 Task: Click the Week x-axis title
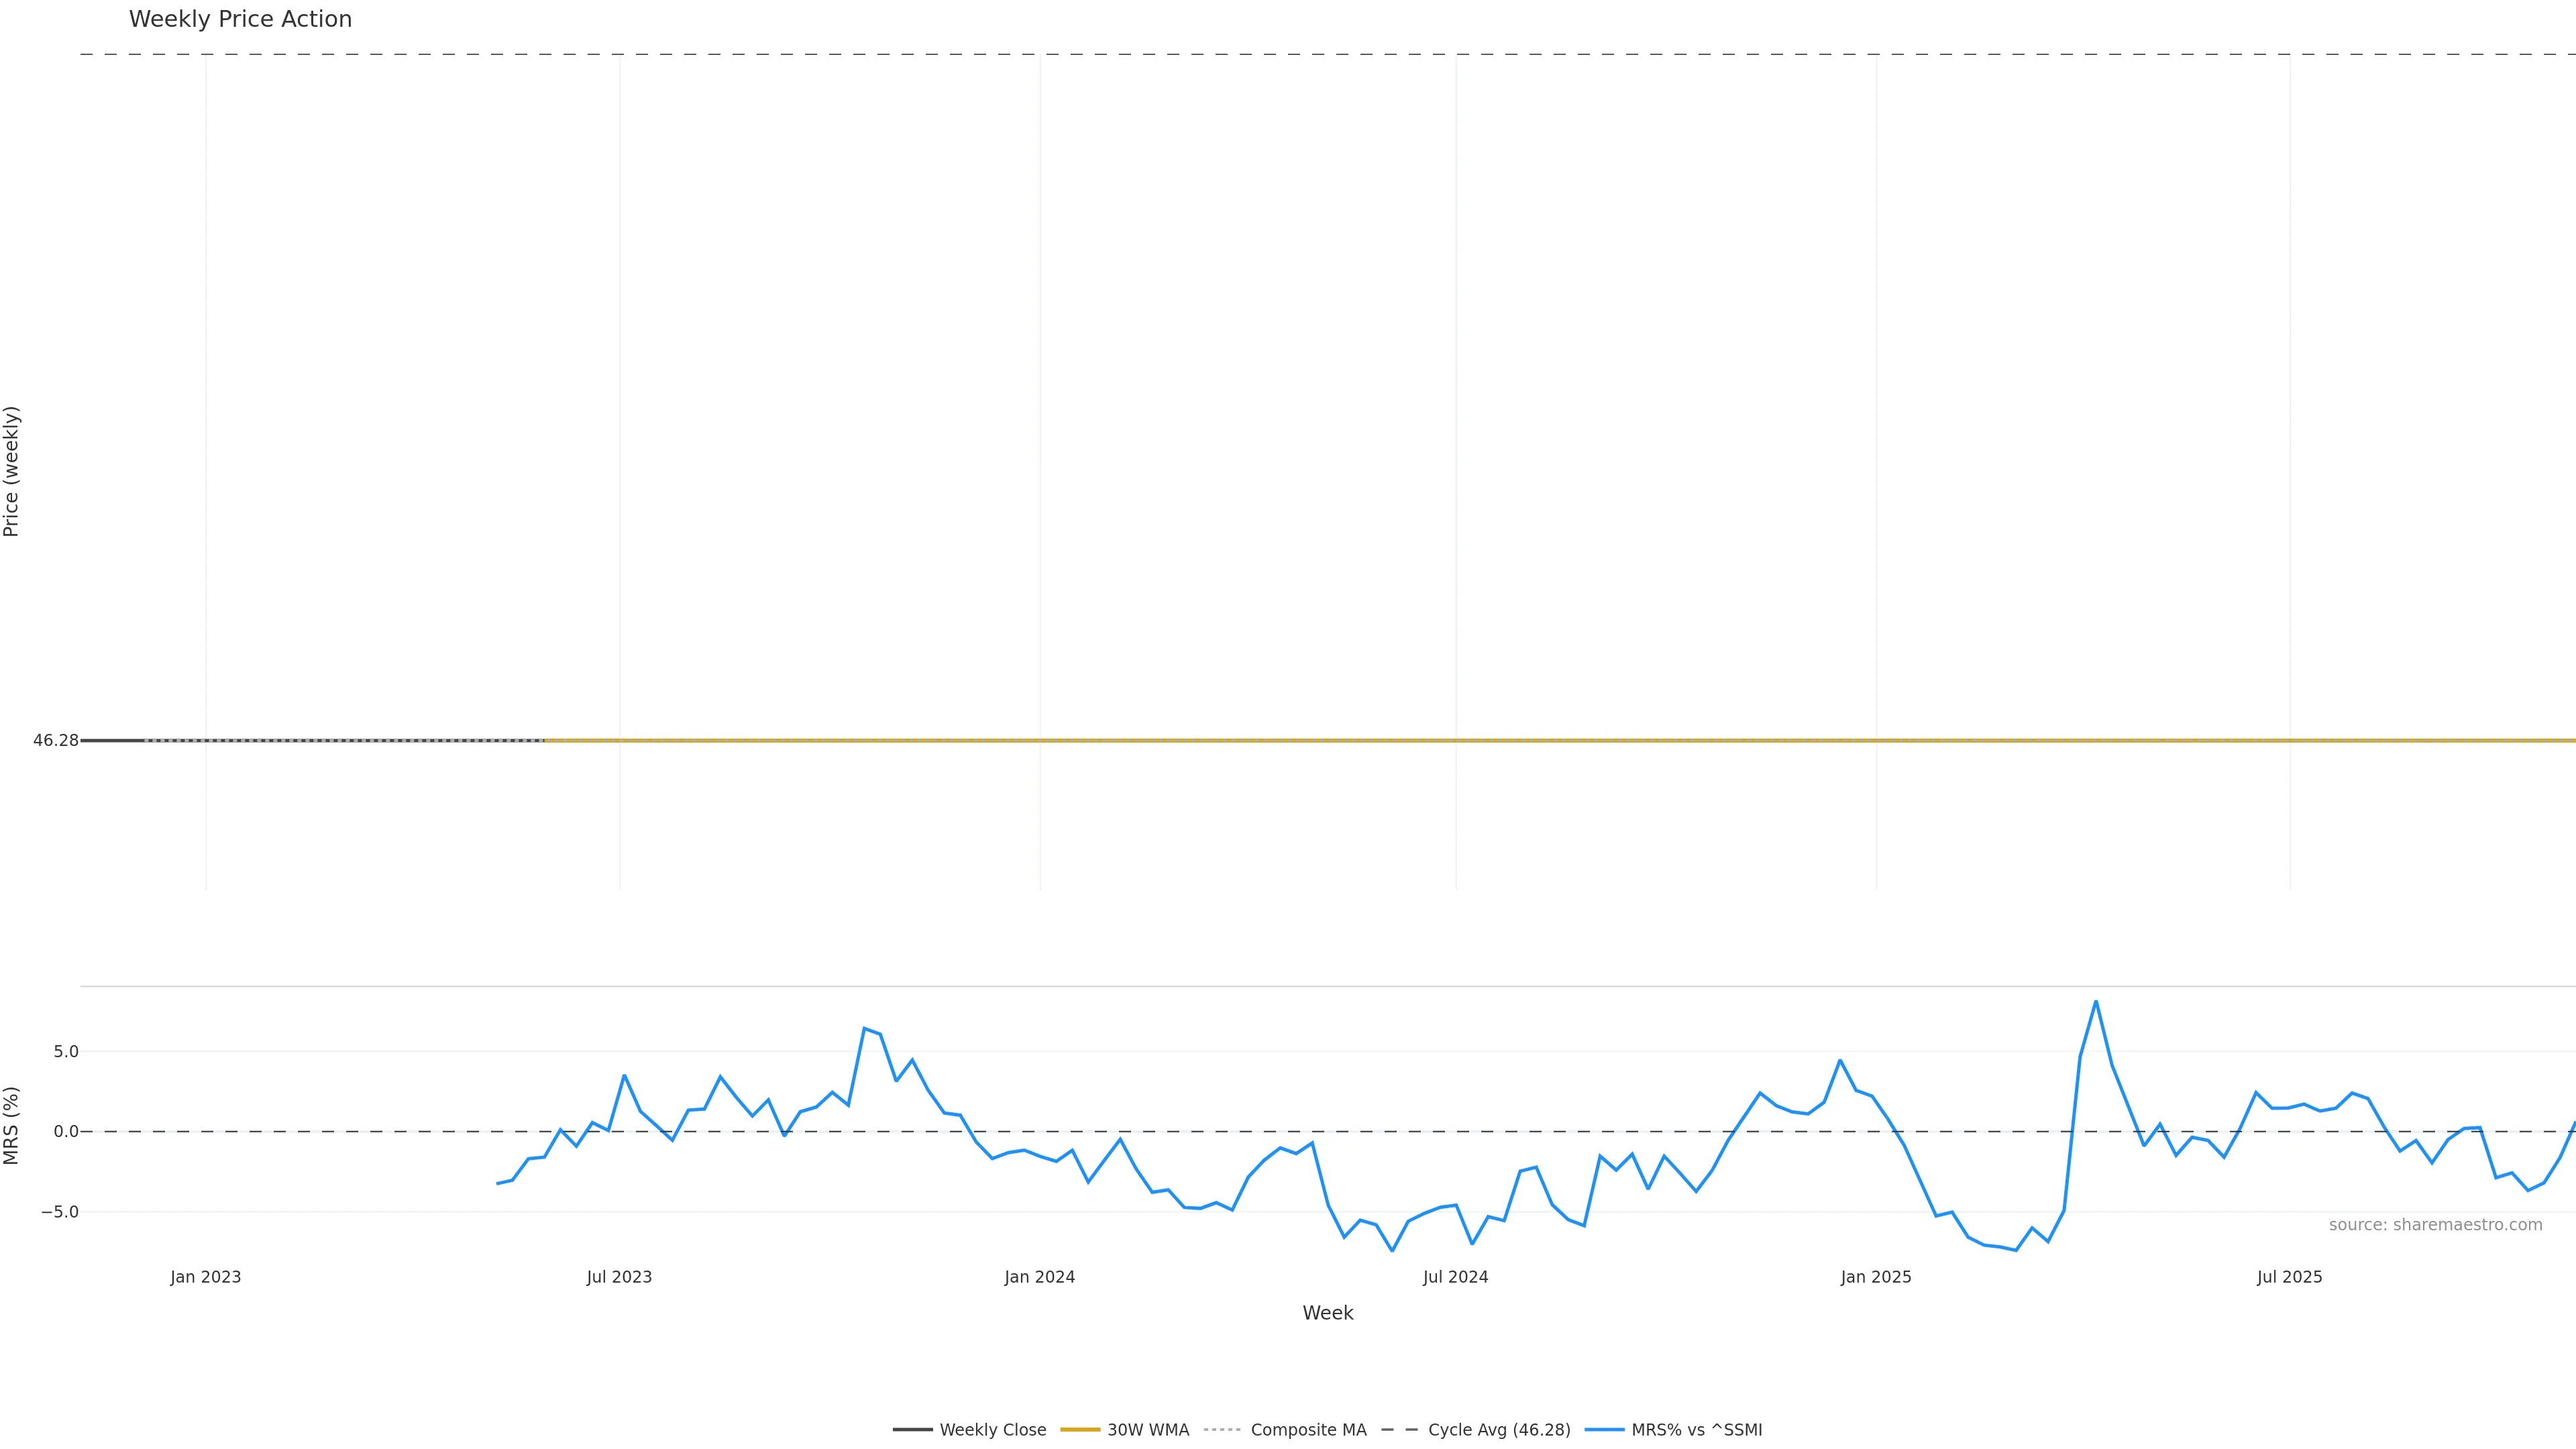[1327, 1313]
